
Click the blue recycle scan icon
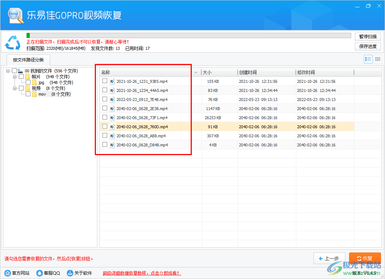click(13, 43)
